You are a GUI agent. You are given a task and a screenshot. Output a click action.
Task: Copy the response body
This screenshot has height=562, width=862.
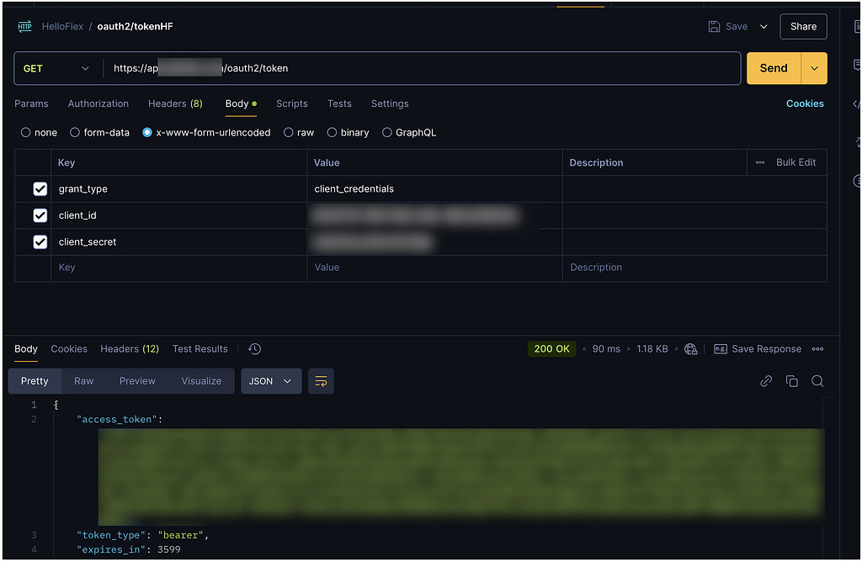792,380
